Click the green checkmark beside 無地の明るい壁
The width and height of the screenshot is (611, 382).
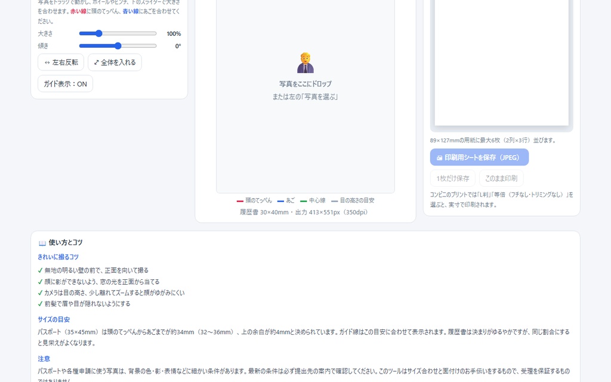(40, 270)
